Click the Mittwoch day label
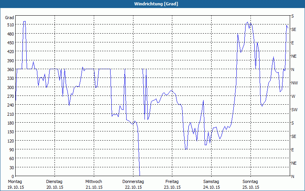The height and width of the screenshot is (191, 305). coord(93,182)
